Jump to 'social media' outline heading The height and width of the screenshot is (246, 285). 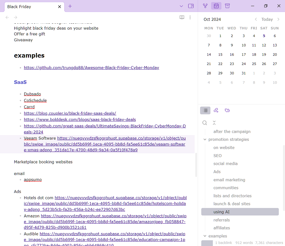click(225, 164)
